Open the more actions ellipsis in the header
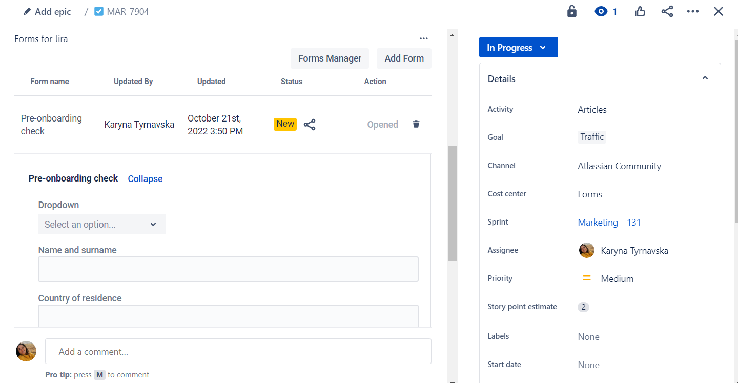 693,11
